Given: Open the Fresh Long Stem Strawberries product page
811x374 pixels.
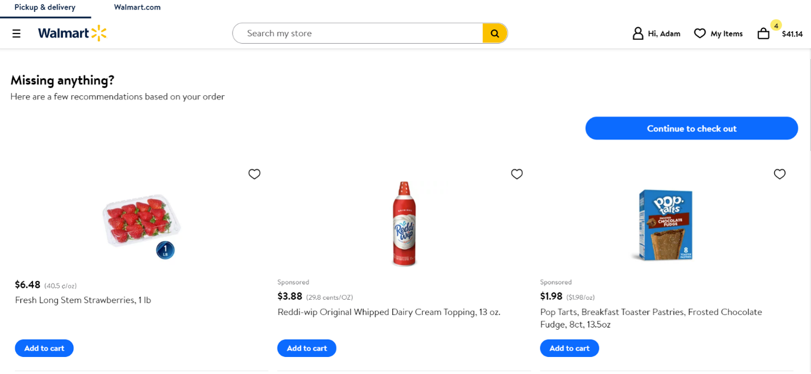Looking at the screenshot, I should coord(83,300).
